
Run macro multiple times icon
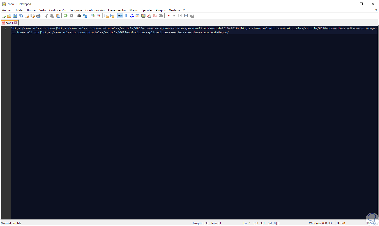pyautogui.click(x=186, y=16)
